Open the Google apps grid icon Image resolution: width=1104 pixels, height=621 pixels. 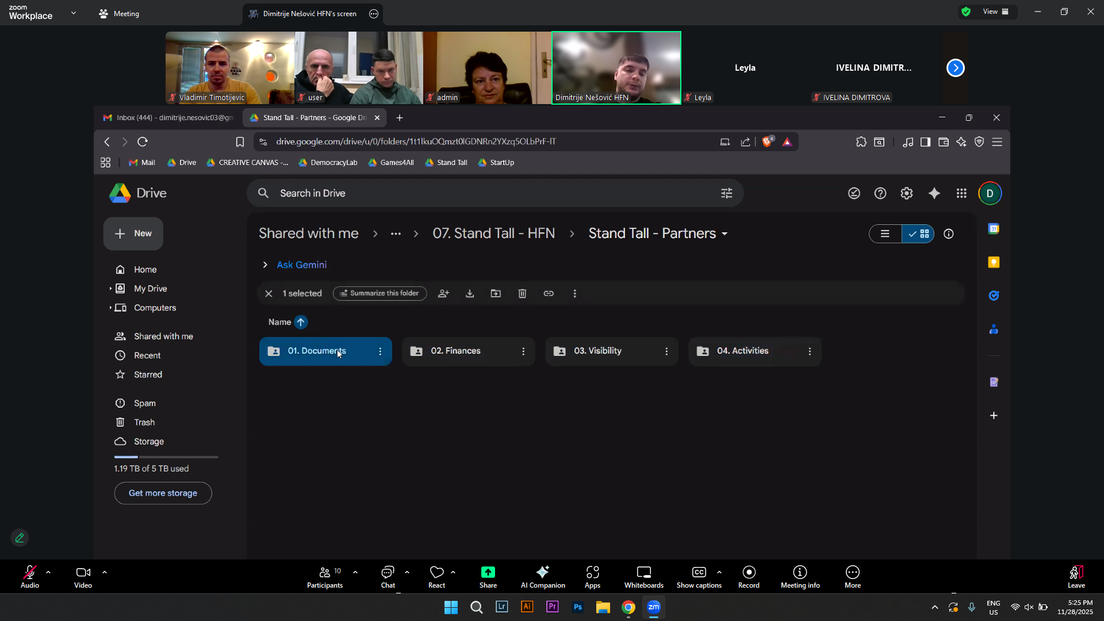pos(961,193)
